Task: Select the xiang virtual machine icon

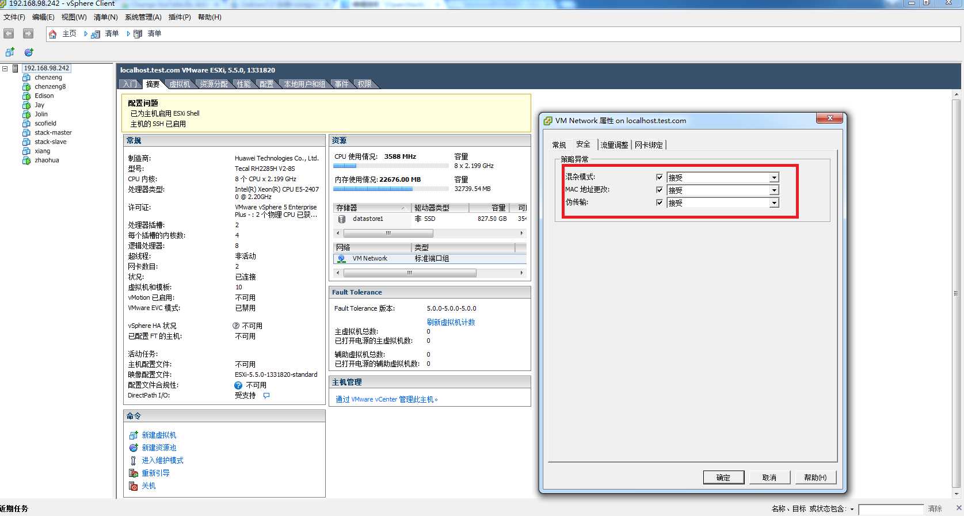Action: (26, 151)
